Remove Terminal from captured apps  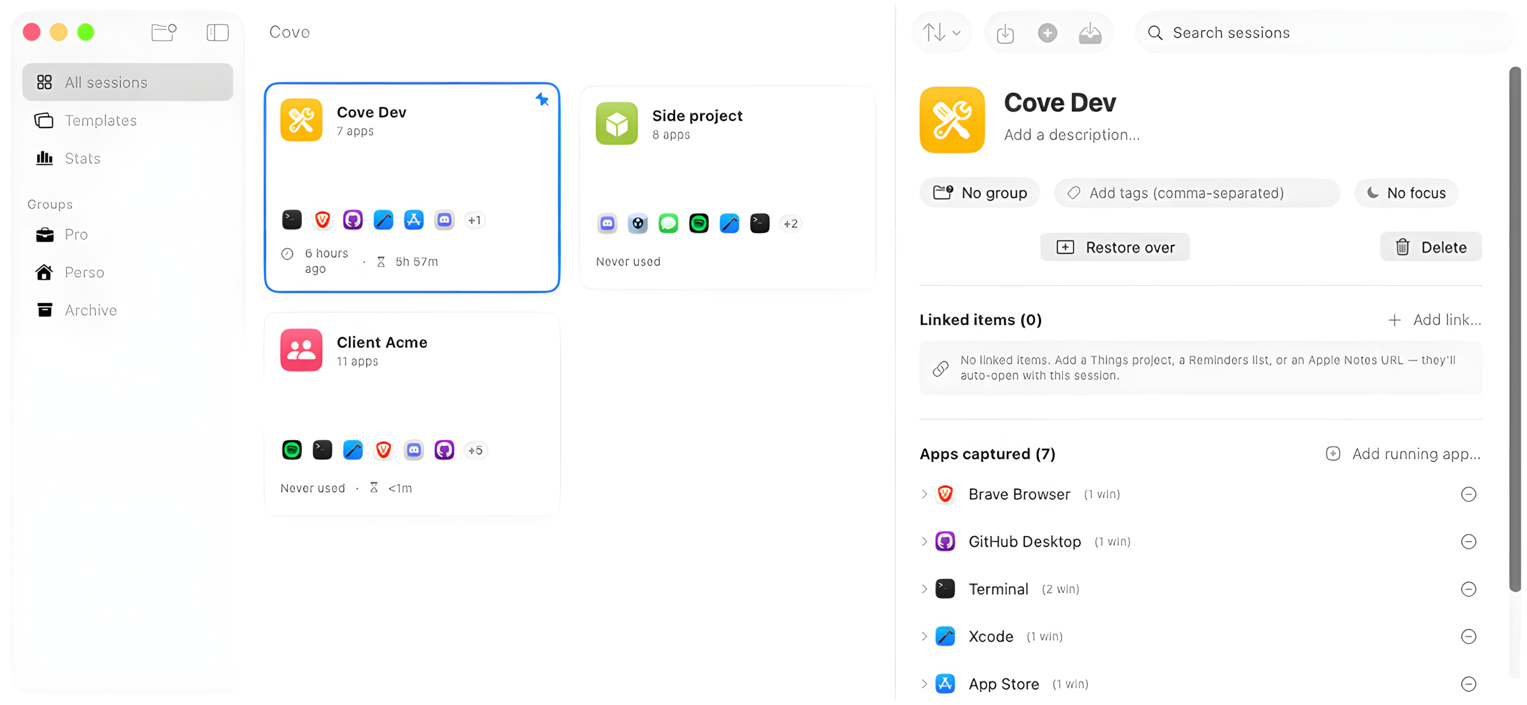pos(1468,590)
